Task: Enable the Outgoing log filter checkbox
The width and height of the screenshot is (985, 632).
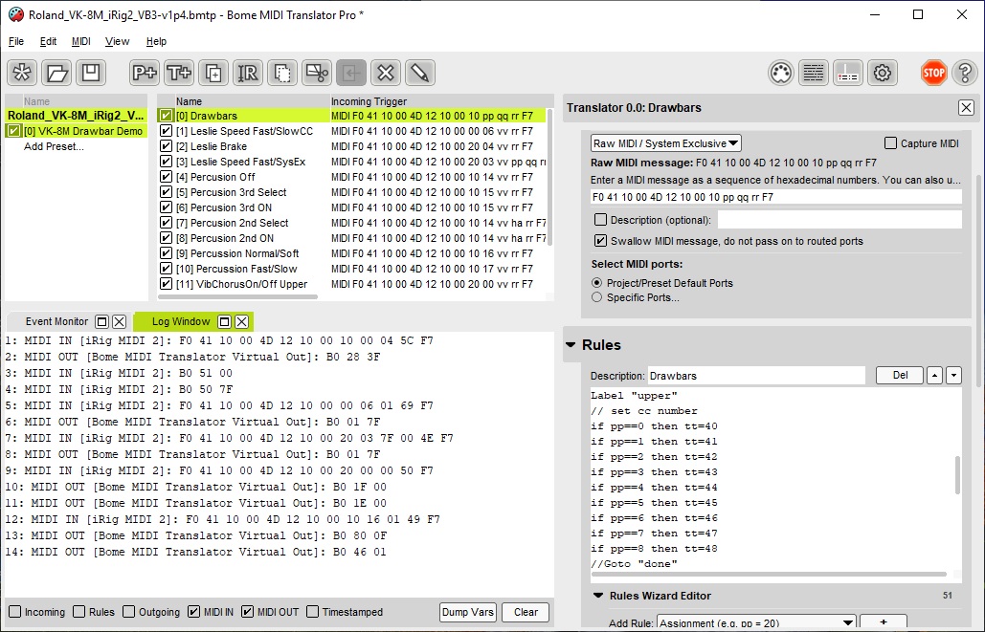Action: point(129,611)
